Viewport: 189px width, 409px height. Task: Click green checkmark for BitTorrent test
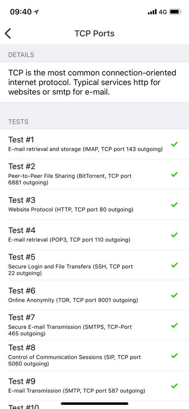(174, 174)
